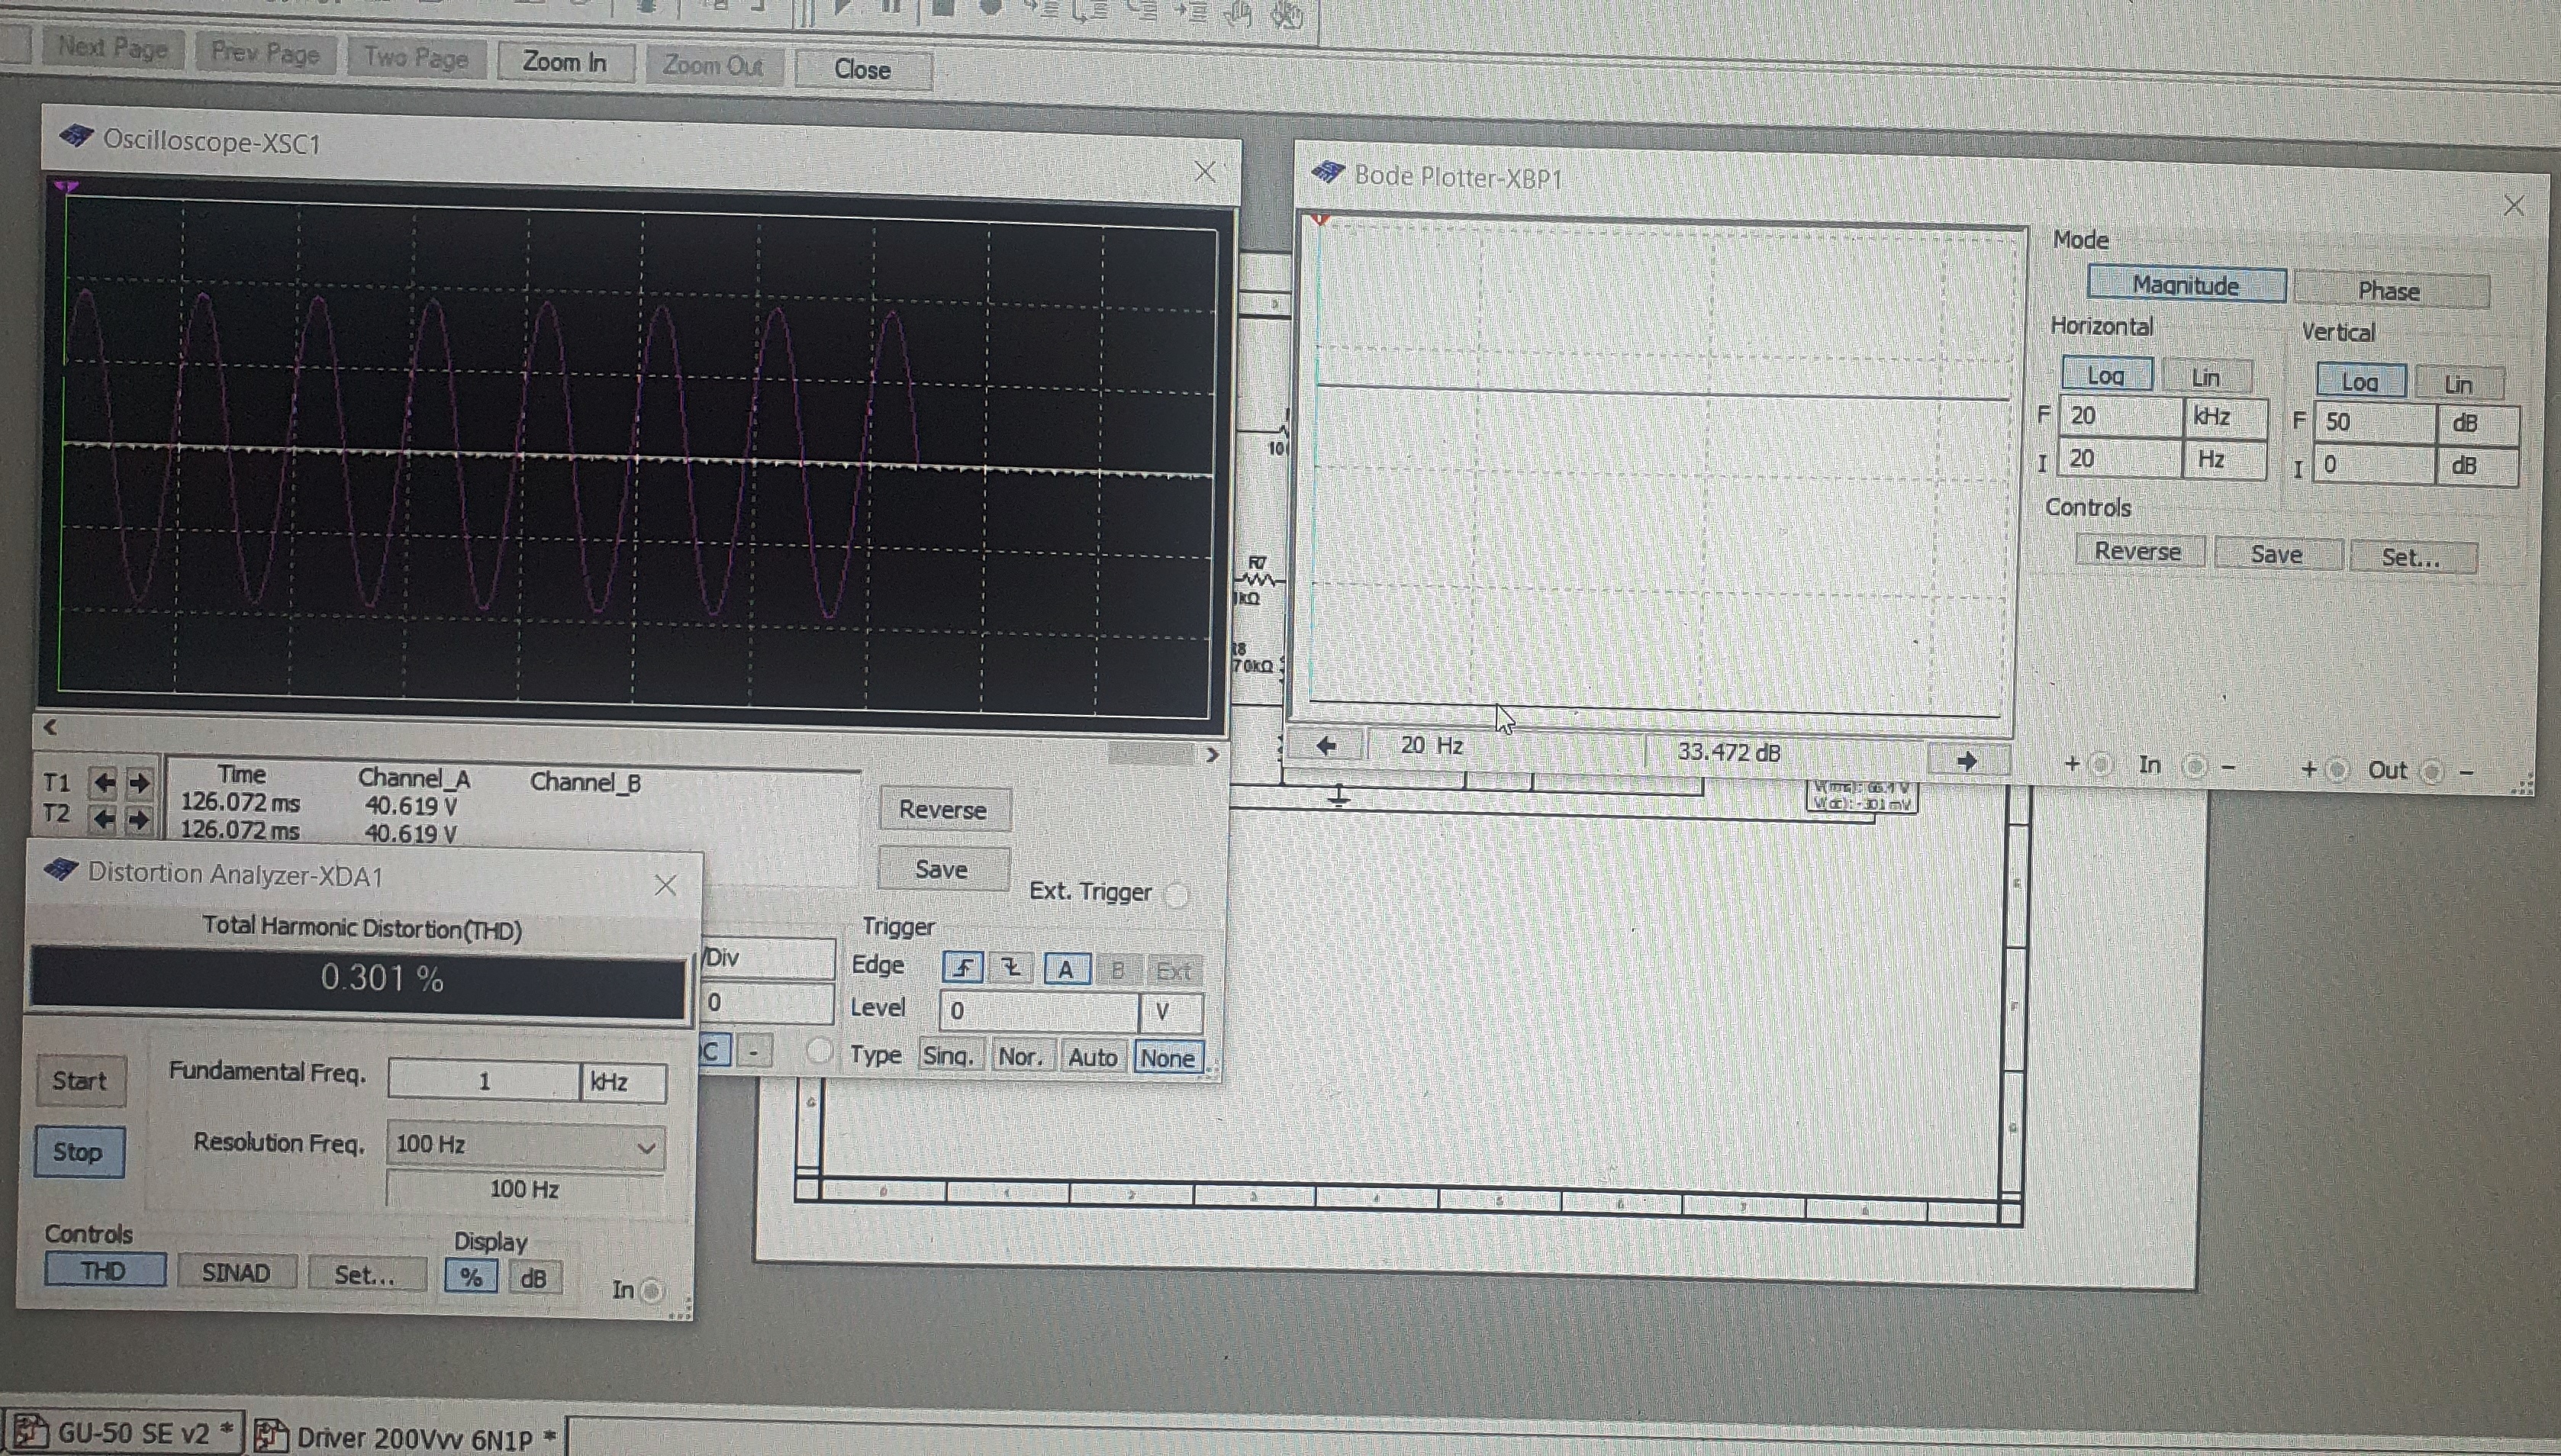Display distortion in dB
Viewport: 2561px width, 1456px height.
click(534, 1278)
